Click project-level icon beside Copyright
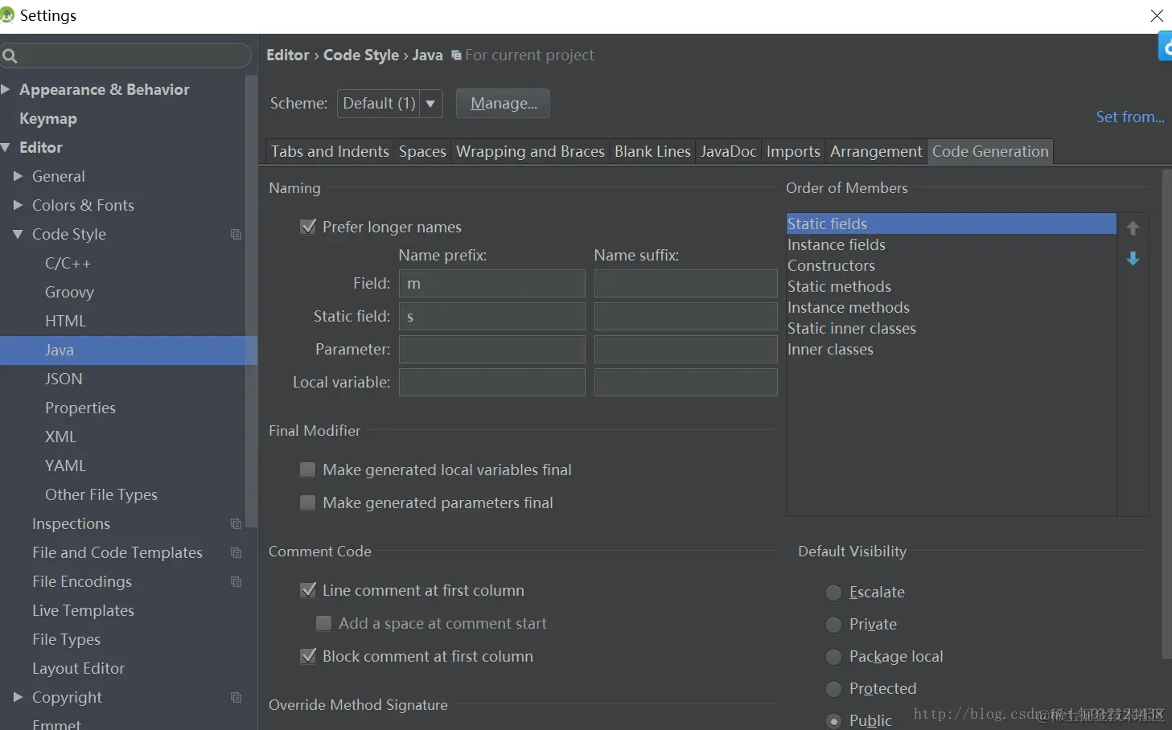The height and width of the screenshot is (730, 1172). 236,698
